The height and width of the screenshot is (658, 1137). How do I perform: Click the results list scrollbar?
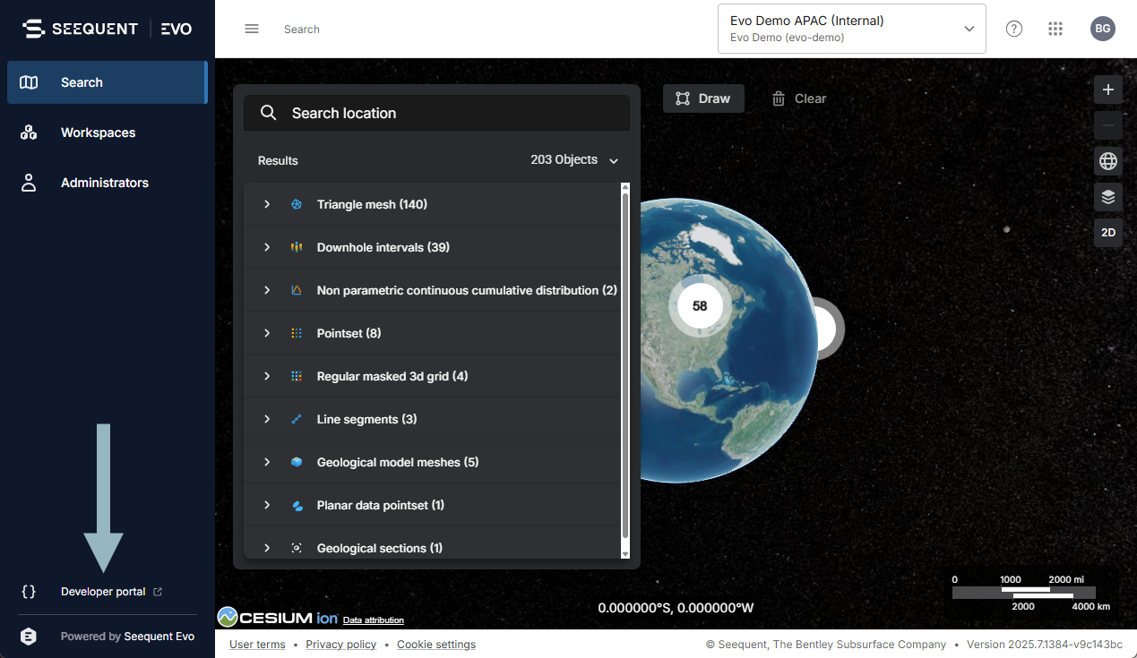pos(625,367)
